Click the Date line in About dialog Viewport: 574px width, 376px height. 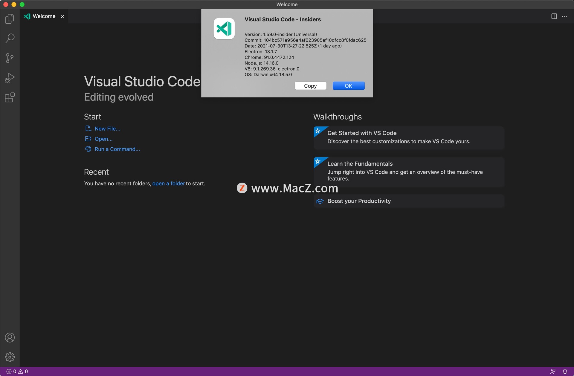pyautogui.click(x=293, y=46)
